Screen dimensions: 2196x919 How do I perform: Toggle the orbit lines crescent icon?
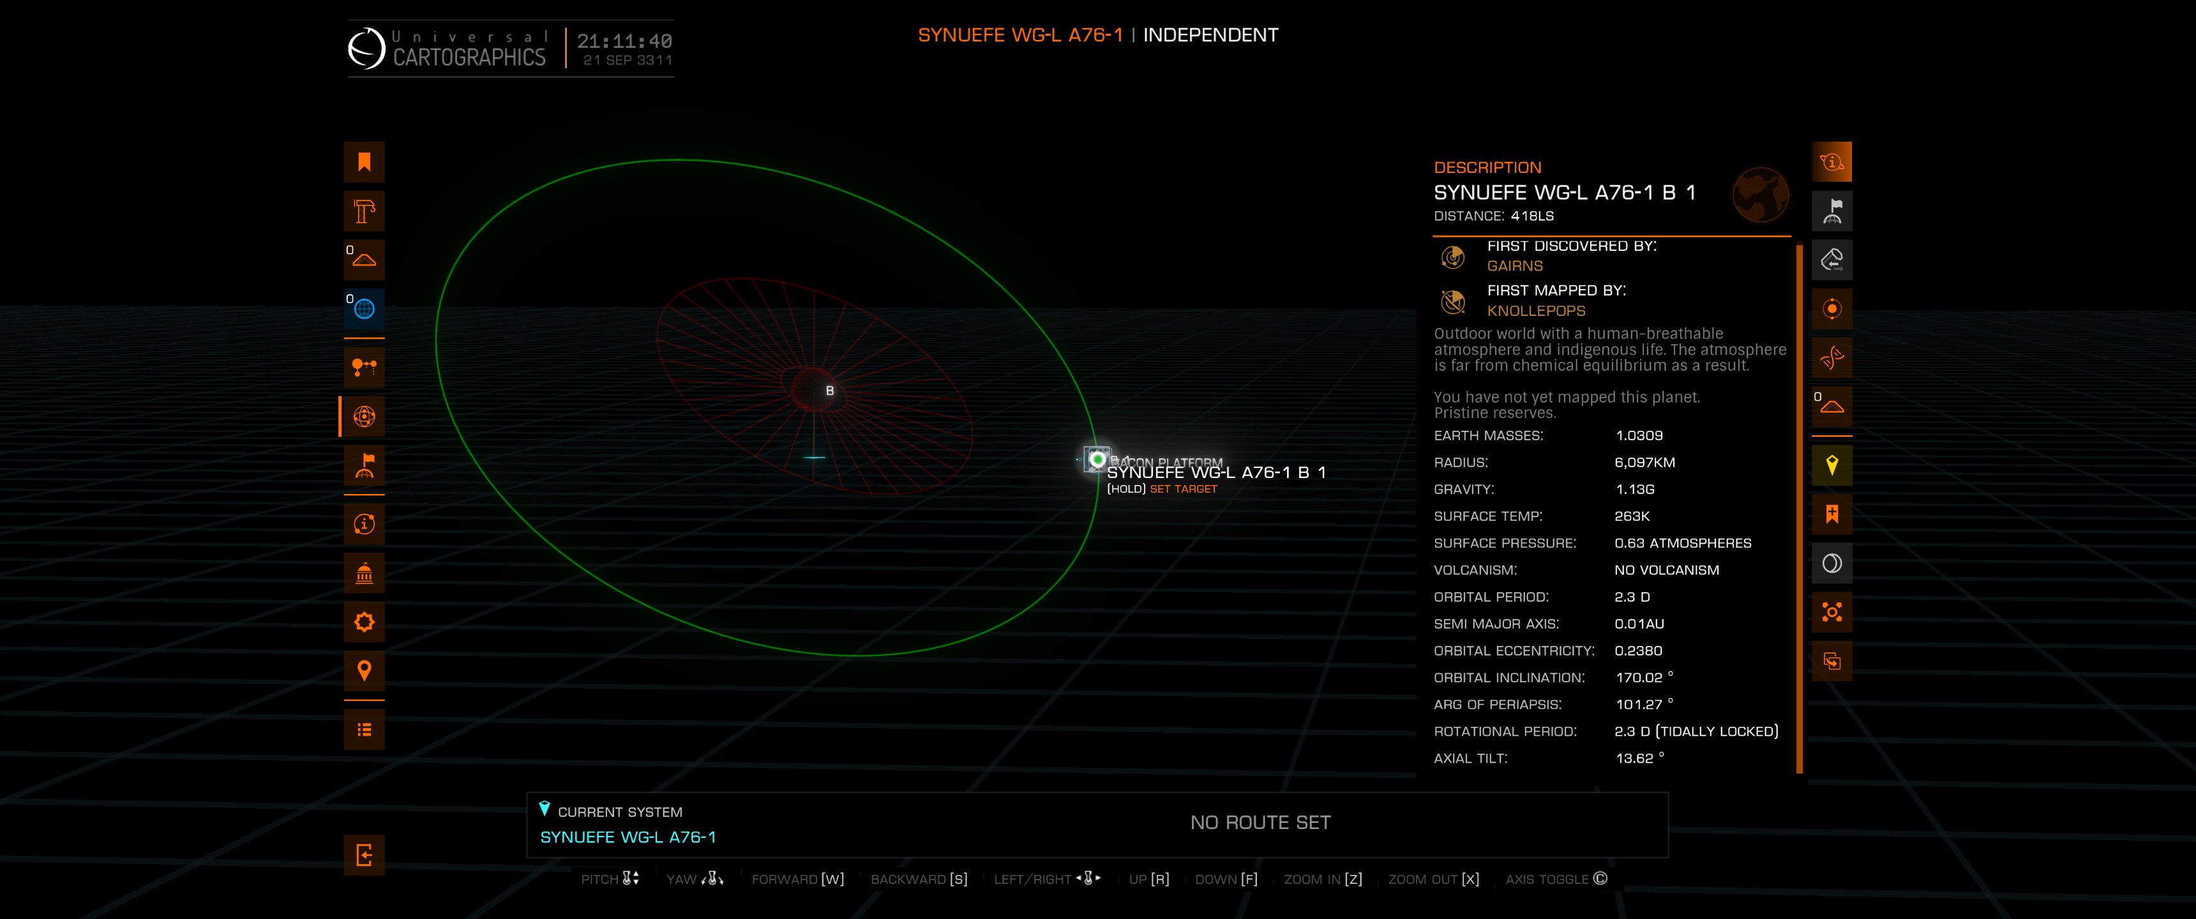(1831, 564)
